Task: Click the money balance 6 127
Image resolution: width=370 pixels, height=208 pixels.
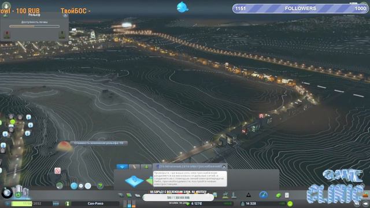Action: (197, 203)
